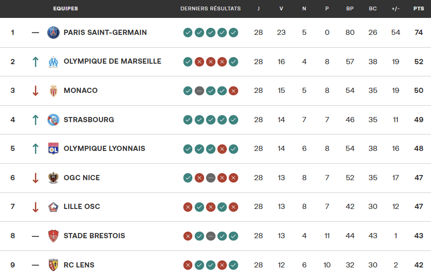Click the RC Lens club crest
431x275 pixels.
[x=53, y=265]
